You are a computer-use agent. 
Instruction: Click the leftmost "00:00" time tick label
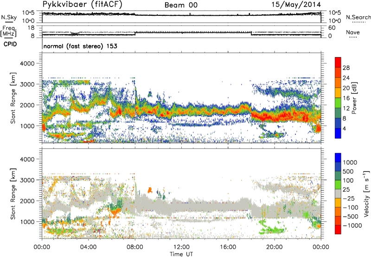click(42, 247)
